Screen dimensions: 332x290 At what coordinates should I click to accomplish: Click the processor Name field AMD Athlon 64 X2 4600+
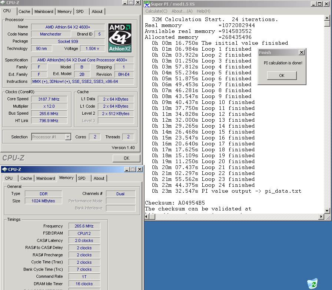pyautogui.click(x=68, y=27)
